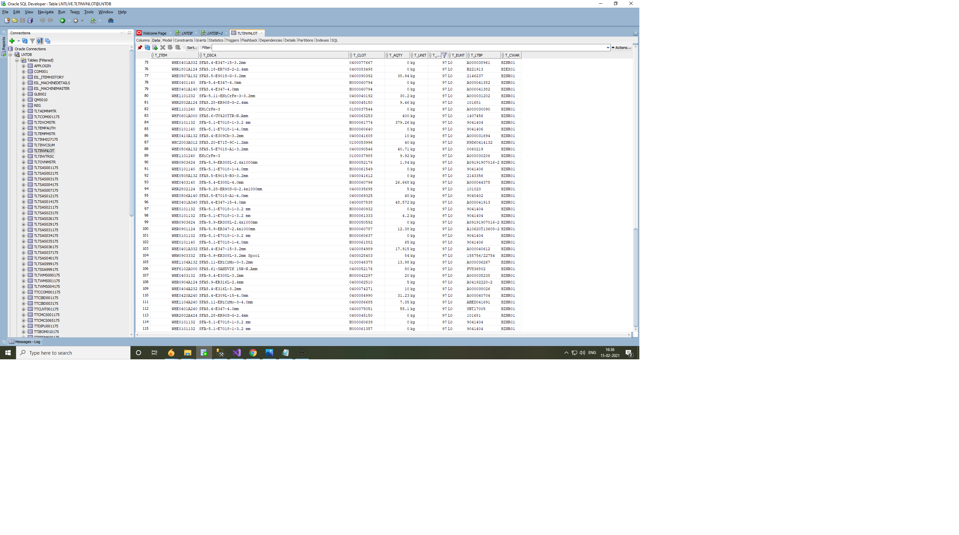Click the Find DB Object binoculars icon
Viewport: 959px width, 535px height.
coord(111,21)
